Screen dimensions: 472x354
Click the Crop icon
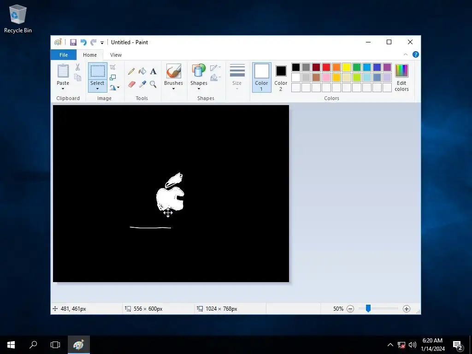(112, 67)
